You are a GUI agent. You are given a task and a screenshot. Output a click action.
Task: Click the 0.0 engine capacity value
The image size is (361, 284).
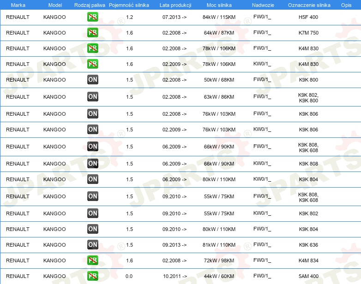coord(129,276)
